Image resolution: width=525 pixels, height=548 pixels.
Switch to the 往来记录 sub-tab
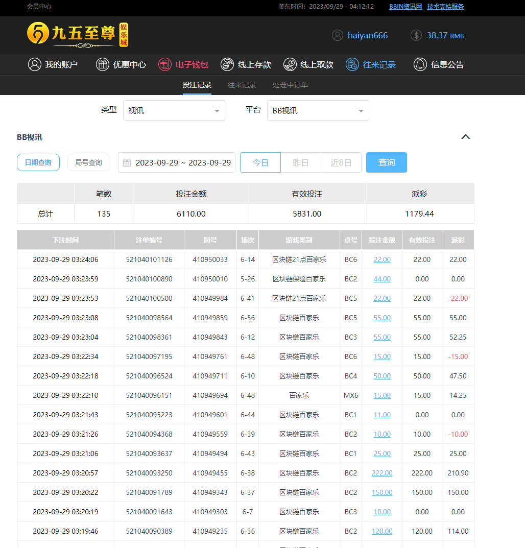pos(242,85)
